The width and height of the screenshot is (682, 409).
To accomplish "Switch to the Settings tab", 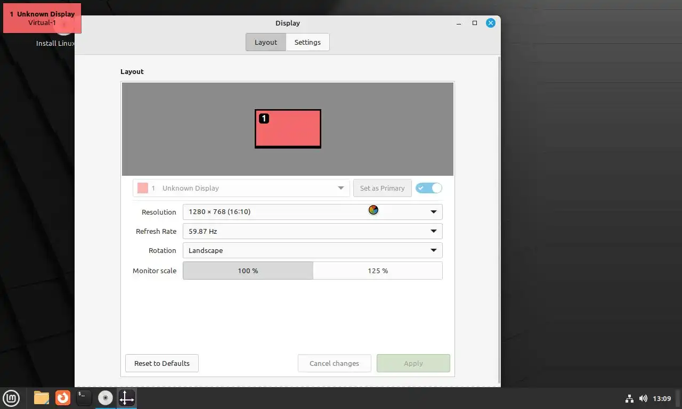I will click(307, 42).
